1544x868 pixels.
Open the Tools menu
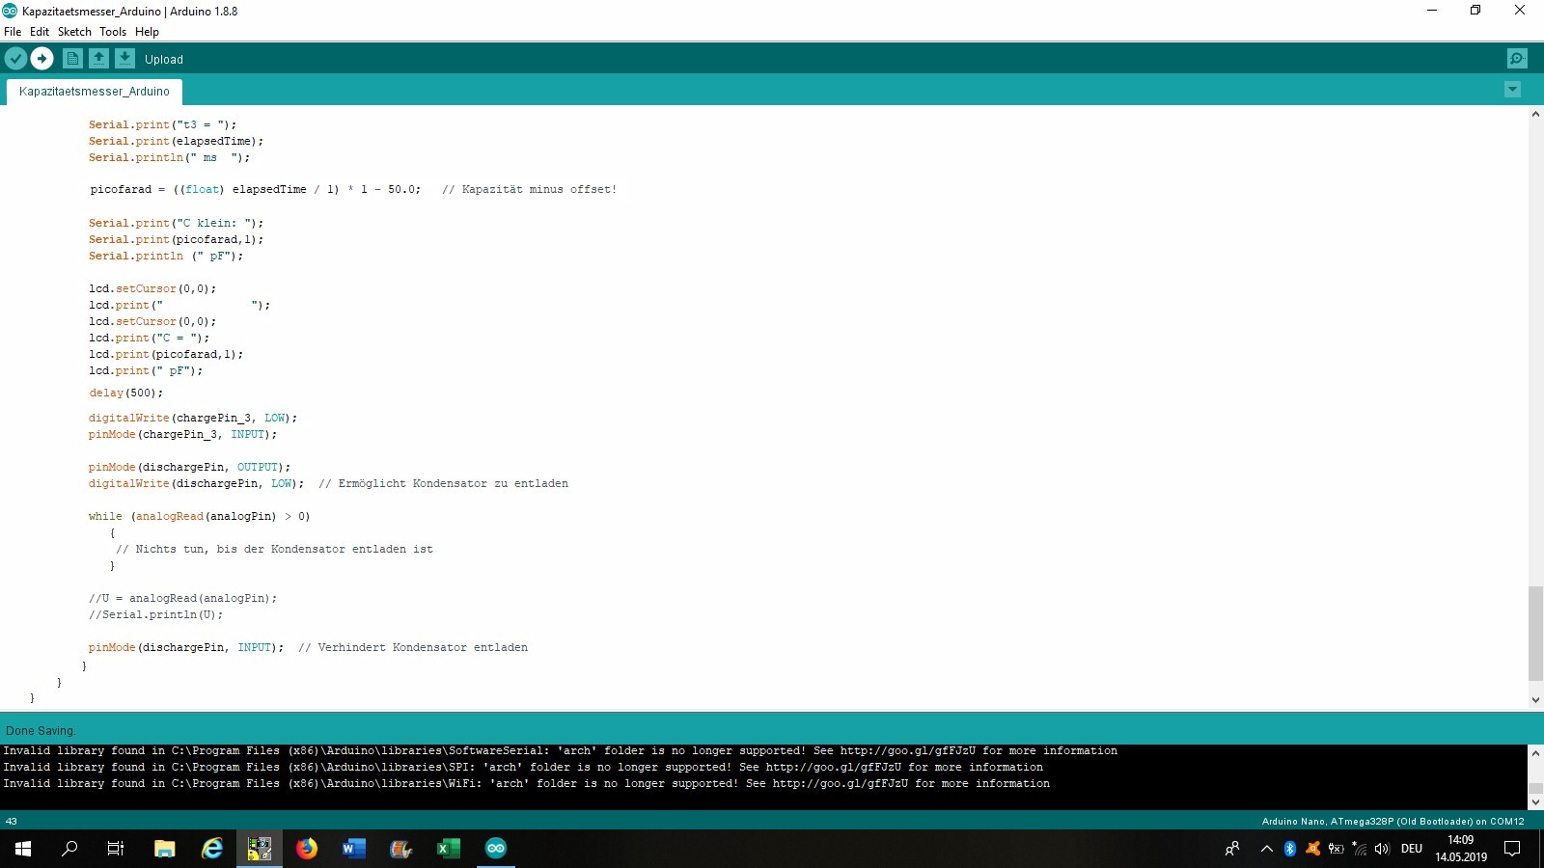113,32
